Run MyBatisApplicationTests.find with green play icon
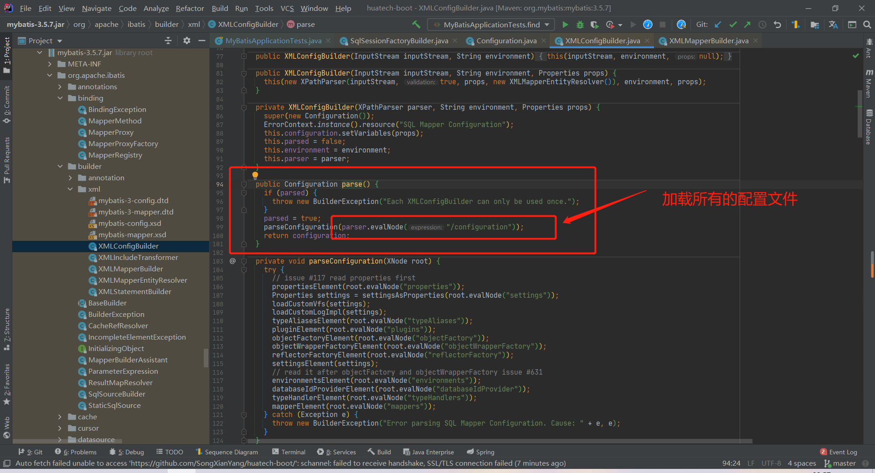The image size is (875, 473). 565,25
